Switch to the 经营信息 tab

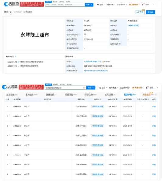click(90, 95)
